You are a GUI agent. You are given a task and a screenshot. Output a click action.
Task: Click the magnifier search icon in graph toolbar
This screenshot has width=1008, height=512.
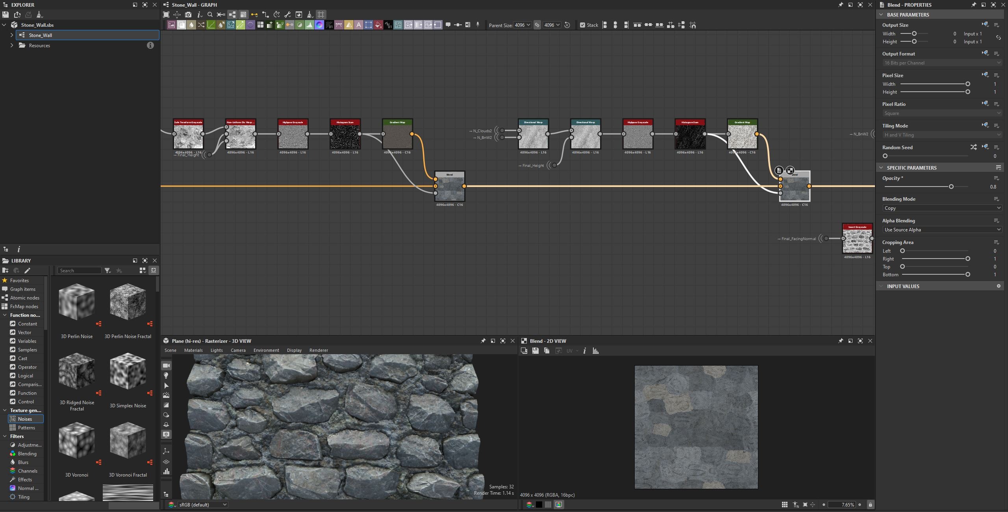tap(210, 15)
